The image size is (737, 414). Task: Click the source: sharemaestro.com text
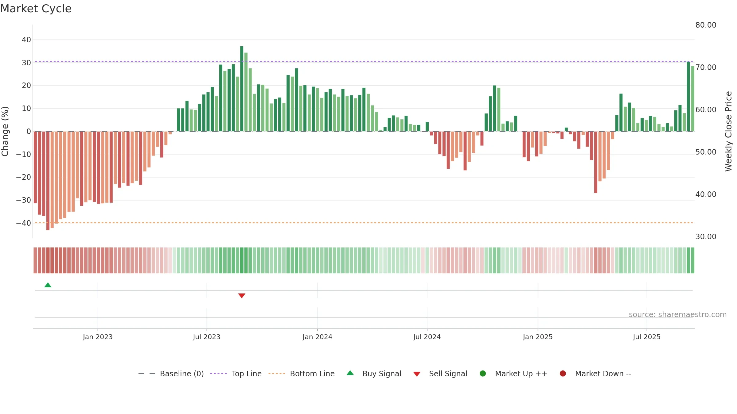tap(678, 314)
